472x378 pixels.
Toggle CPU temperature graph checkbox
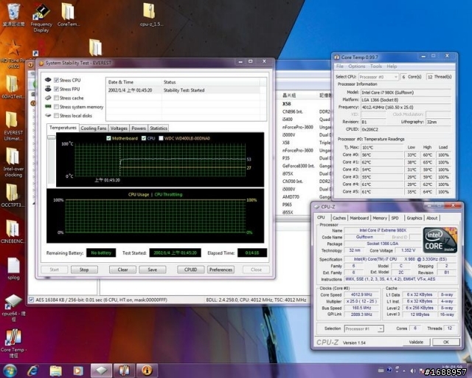(144, 138)
